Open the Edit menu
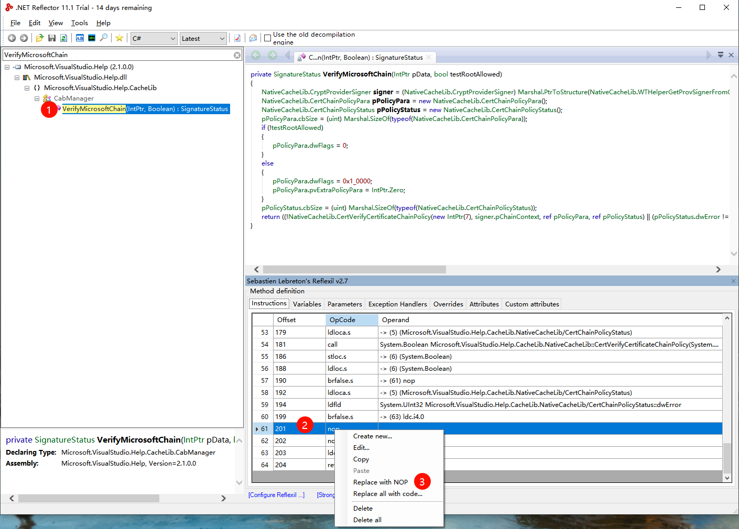Image resolution: width=739 pixels, height=529 pixels. (x=35, y=23)
